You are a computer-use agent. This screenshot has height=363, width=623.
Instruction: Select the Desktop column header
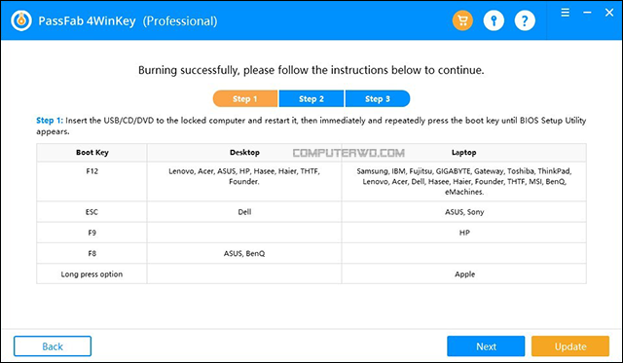244,153
